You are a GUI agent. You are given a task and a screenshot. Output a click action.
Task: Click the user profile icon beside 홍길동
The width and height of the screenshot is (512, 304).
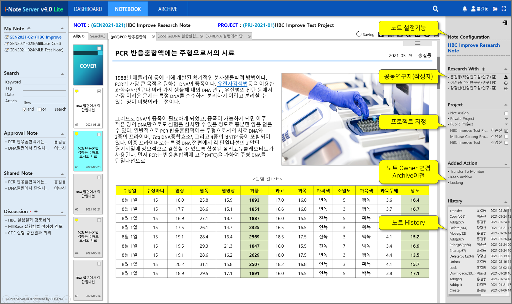tap(473, 9)
